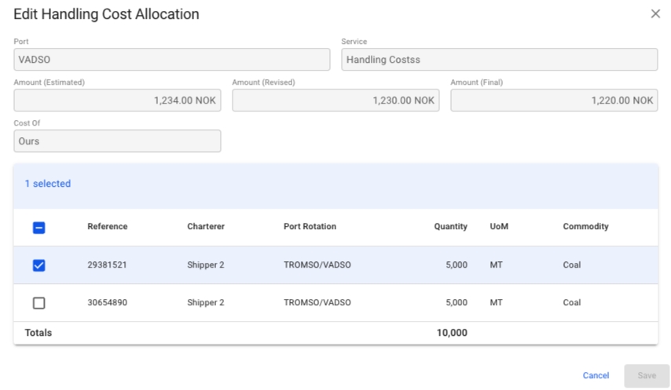
Task: Sort by the Charterer column header
Action: [205, 227]
